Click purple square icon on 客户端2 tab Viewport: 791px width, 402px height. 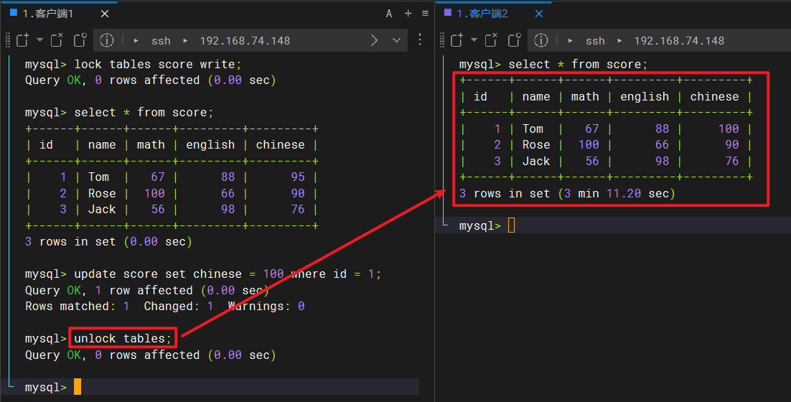(x=448, y=12)
